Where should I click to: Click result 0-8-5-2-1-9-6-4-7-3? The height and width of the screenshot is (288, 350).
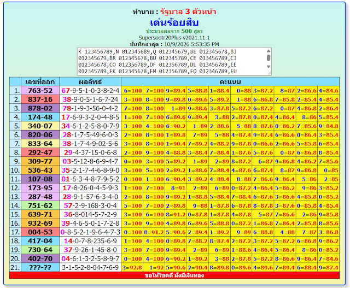(x=90, y=232)
